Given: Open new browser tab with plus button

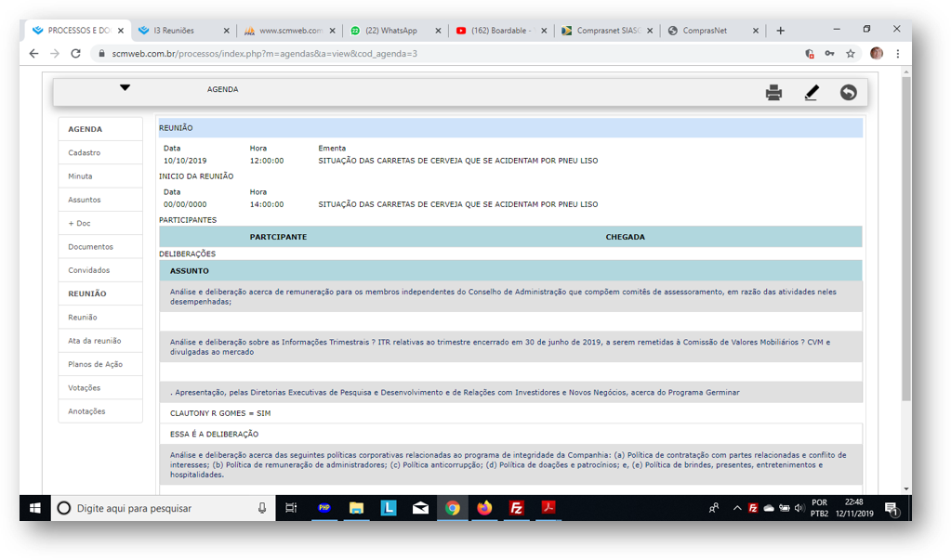Looking at the screenshot, I should click(780, 31).
